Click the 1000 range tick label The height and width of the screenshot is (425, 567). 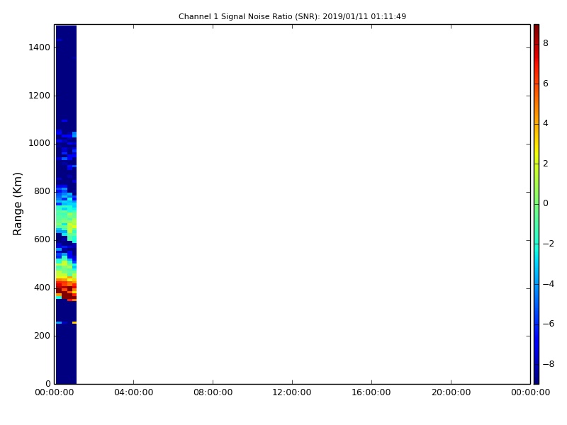[x=40, y=144]
